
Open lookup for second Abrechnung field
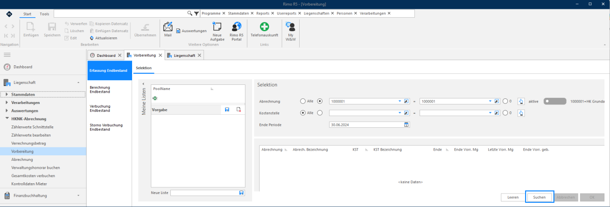coord(497,101)
